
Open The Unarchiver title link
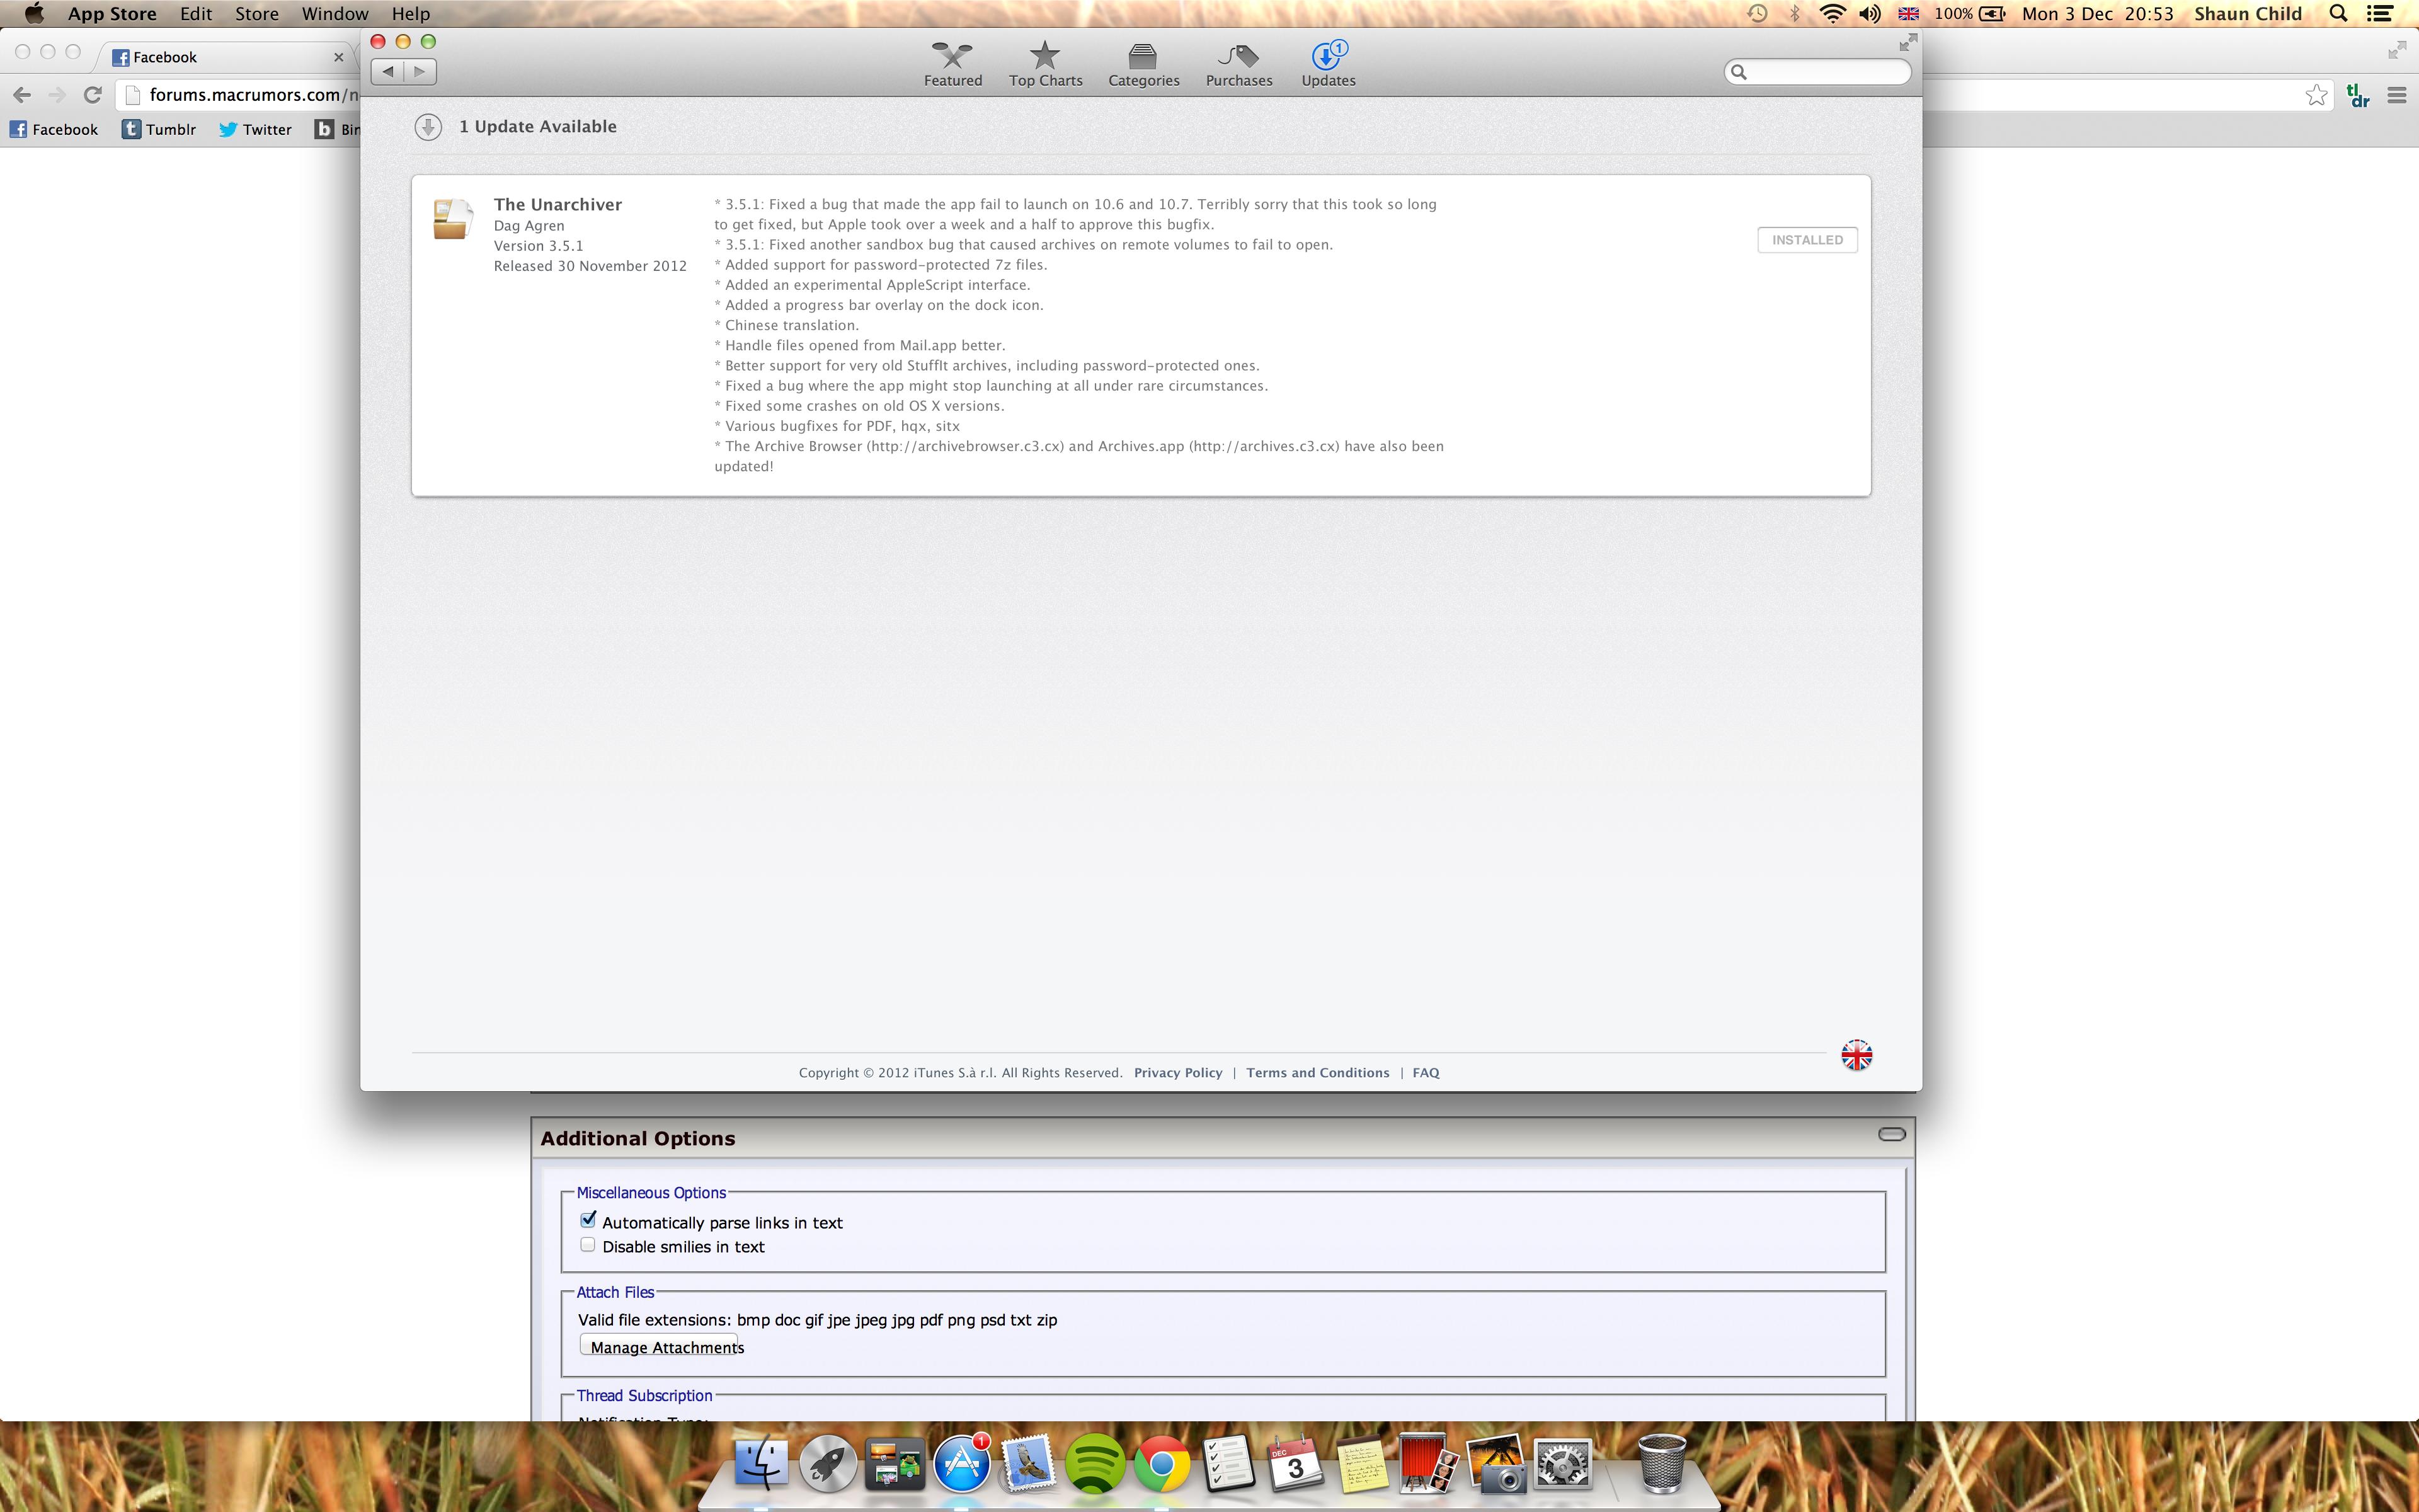pos(558,204)
